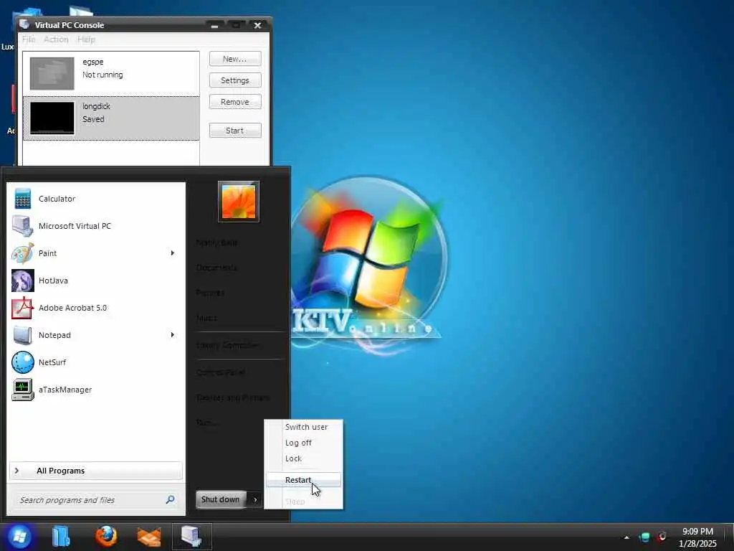Select the egspe virtual machine
Viewport: 734px width, 551px height.
point(111,74)
